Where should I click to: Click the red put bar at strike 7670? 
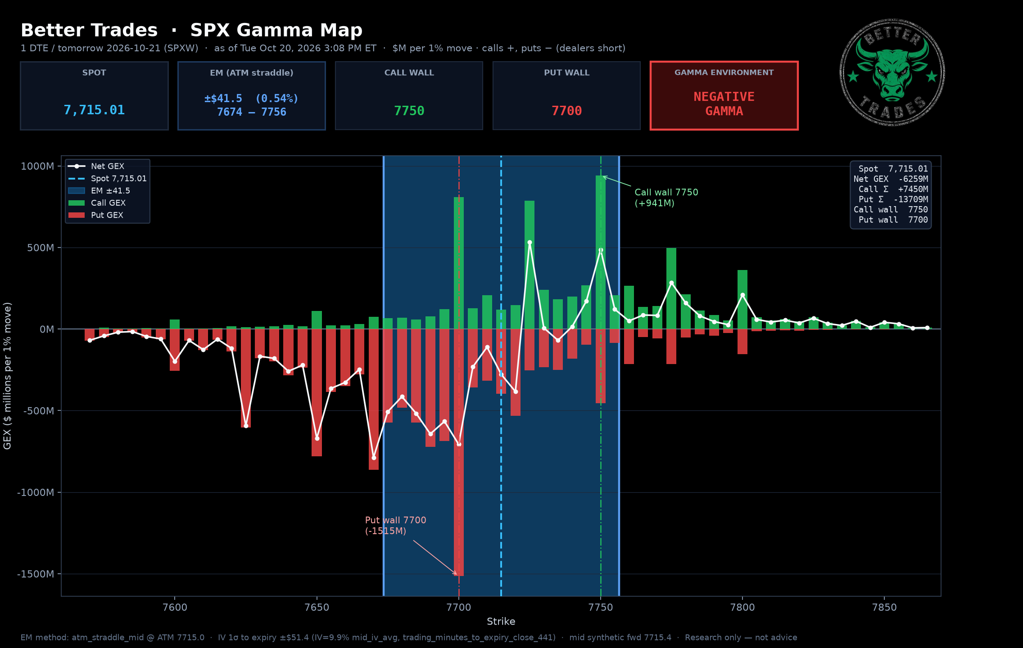point(374,399)
